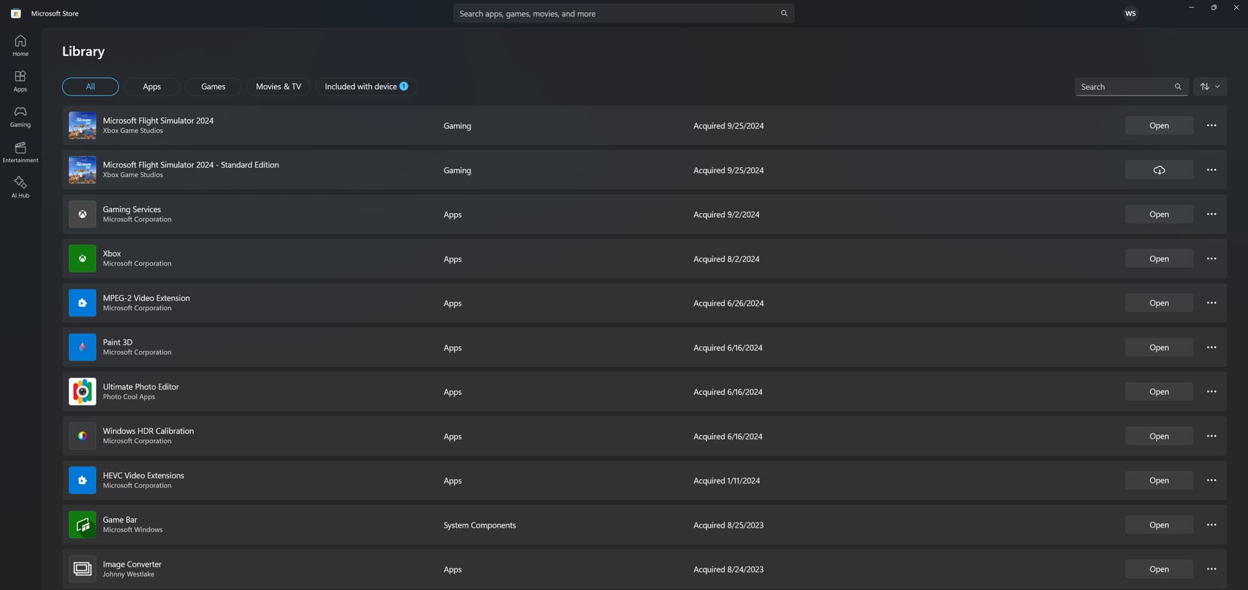Open HEVC Video Extensions
Screen dimensions: 1248x590
point(1159,480)
